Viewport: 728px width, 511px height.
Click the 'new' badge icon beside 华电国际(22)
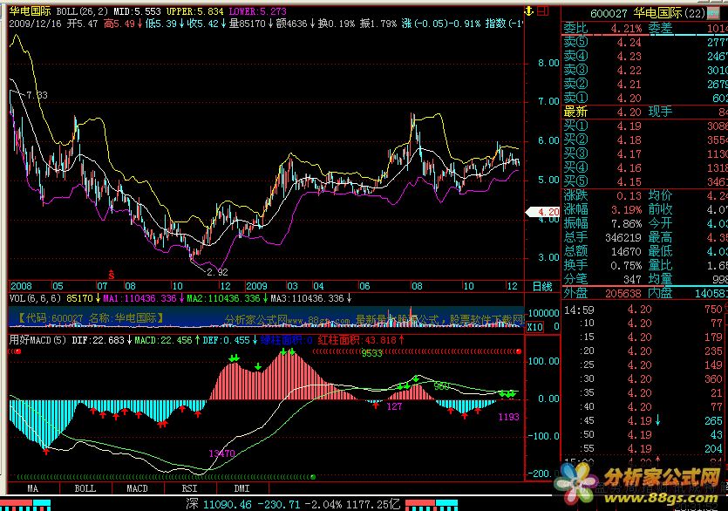click(713, 13)
